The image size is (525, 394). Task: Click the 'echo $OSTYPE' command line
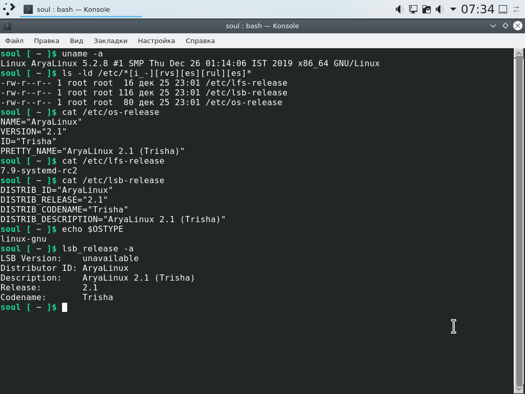pyautogui.click(x=62, y=229)
